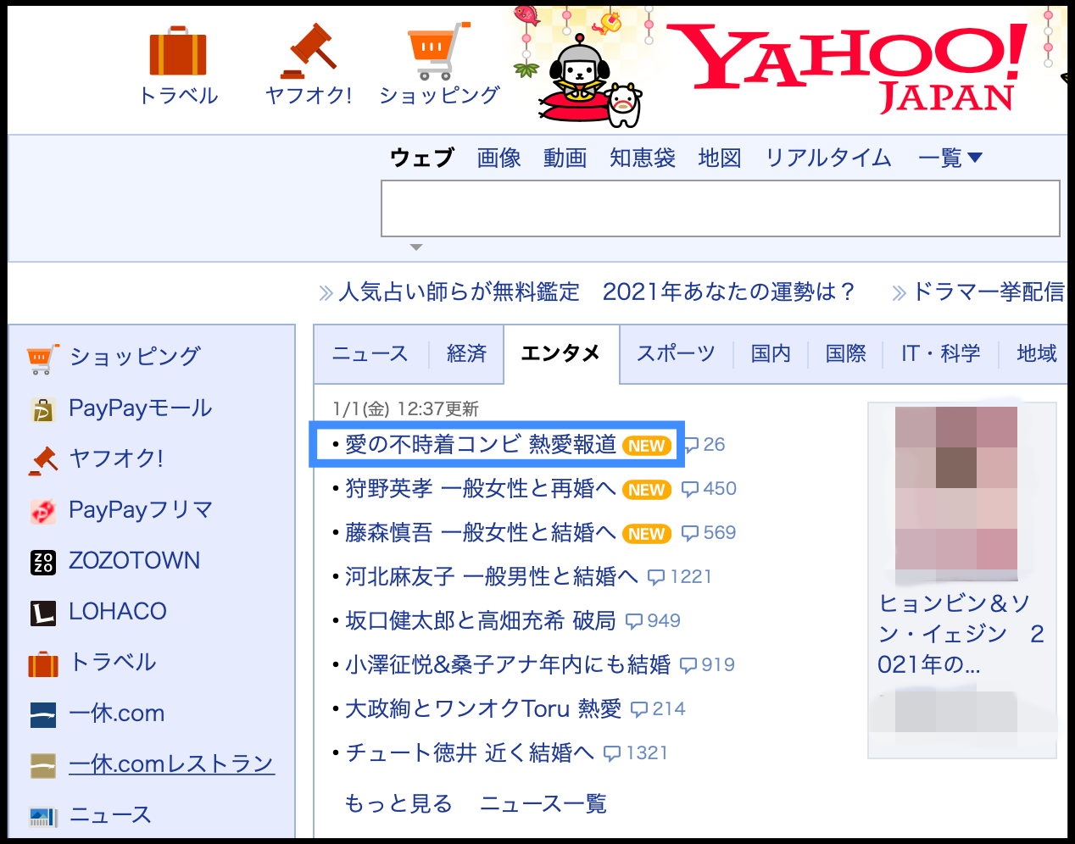Open comments icon for チュート徳井 story

pos(612,753)
